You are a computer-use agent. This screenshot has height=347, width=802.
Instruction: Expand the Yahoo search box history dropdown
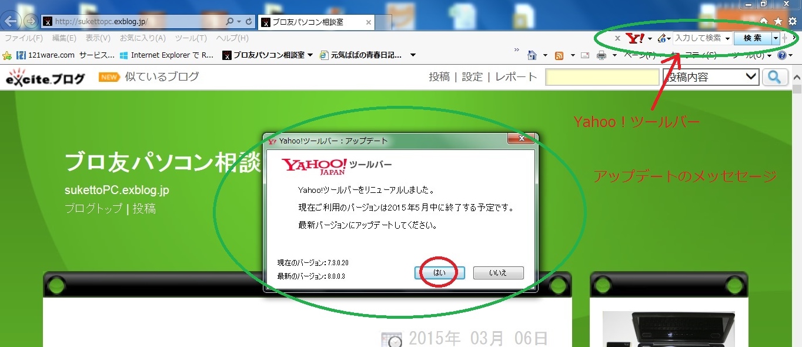(728, 38)
